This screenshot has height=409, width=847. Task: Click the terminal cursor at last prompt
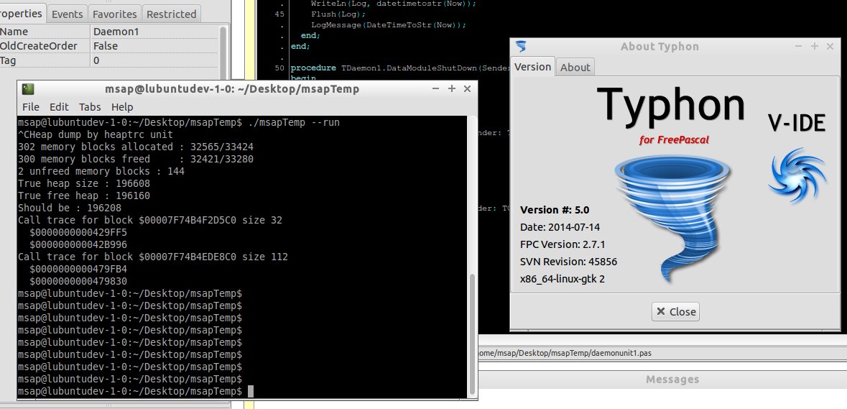[250, 391]
